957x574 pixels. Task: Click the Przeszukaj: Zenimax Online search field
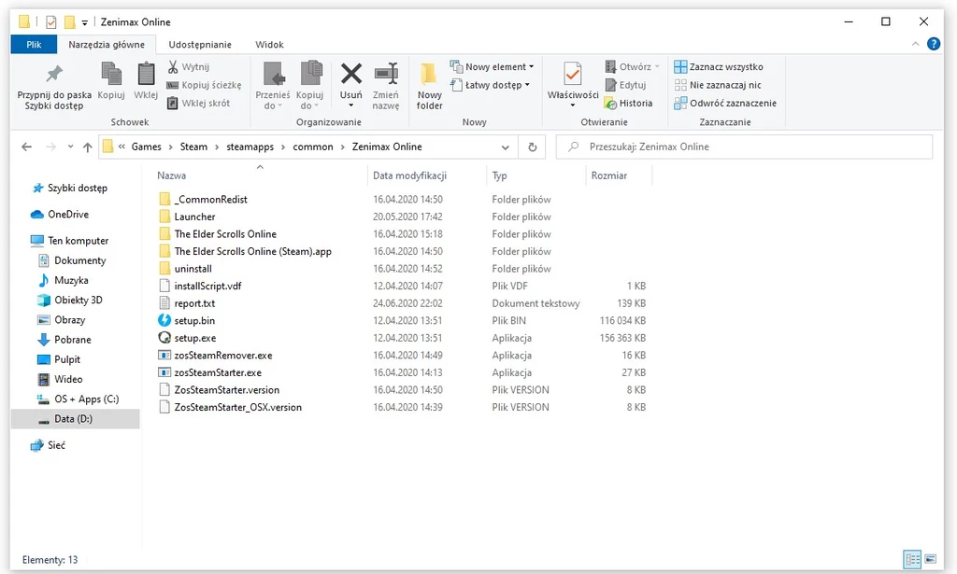click(744, 147)
